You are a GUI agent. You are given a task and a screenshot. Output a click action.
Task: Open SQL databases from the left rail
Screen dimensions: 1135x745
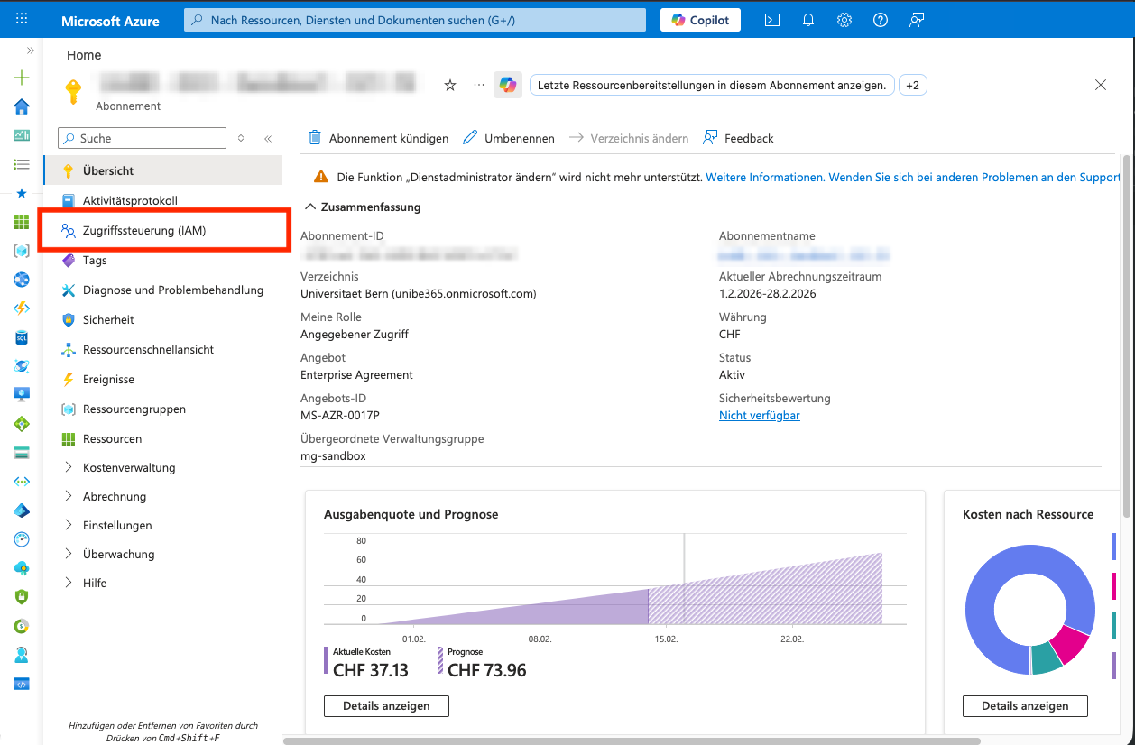(x=20, y=336)
